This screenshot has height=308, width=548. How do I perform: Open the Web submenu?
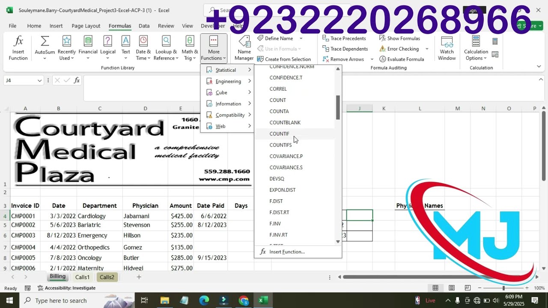[x=227, y=126]
